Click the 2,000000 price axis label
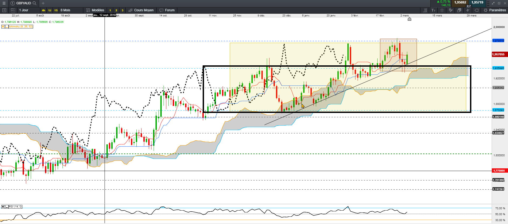This screenshot has height=224, width=508. (499, 27)
